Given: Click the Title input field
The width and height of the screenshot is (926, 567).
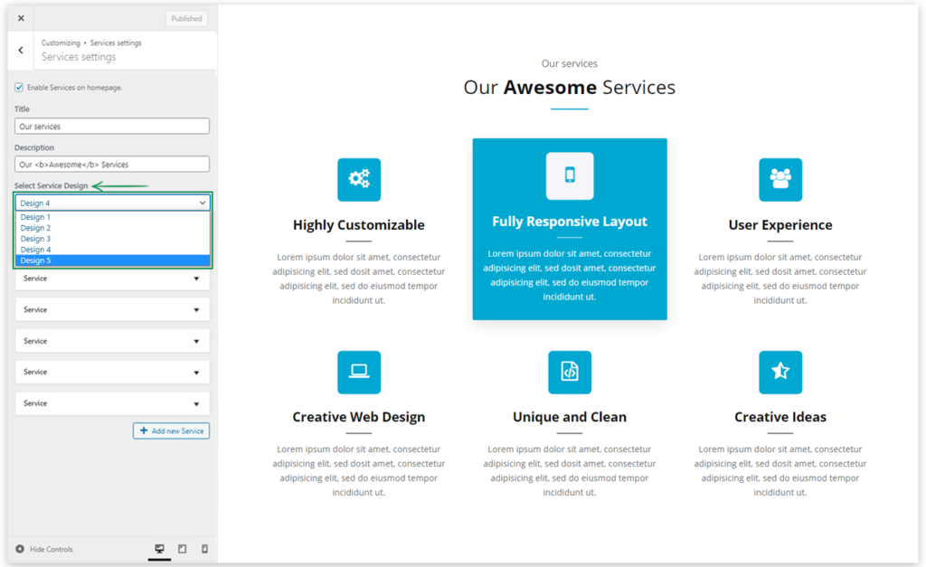Looking at the screenshot, I should click(x=112, y=126).
